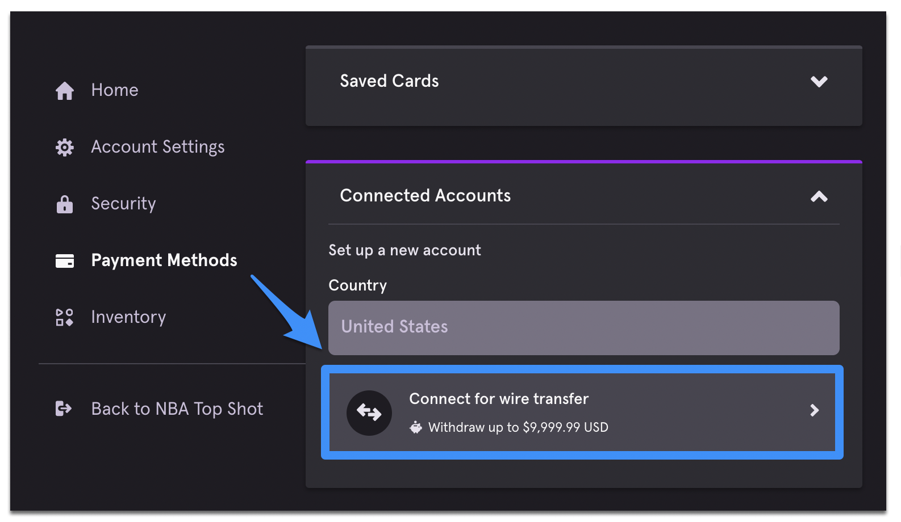Click the Home house icon
This screenshot has height=522, width=901.
click(65, 91)
